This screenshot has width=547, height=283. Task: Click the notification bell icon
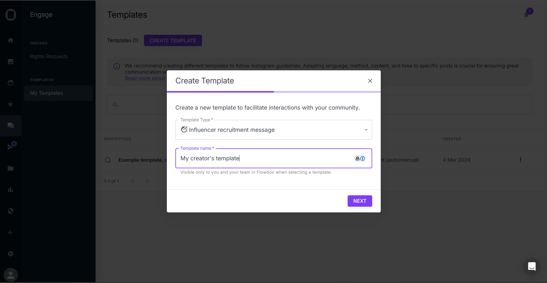(526, 14)
